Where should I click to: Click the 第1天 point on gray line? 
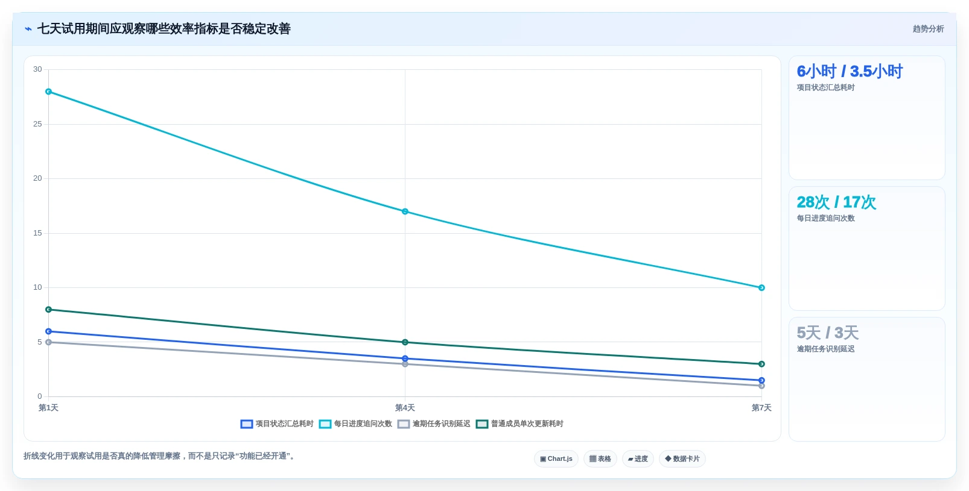49,342
